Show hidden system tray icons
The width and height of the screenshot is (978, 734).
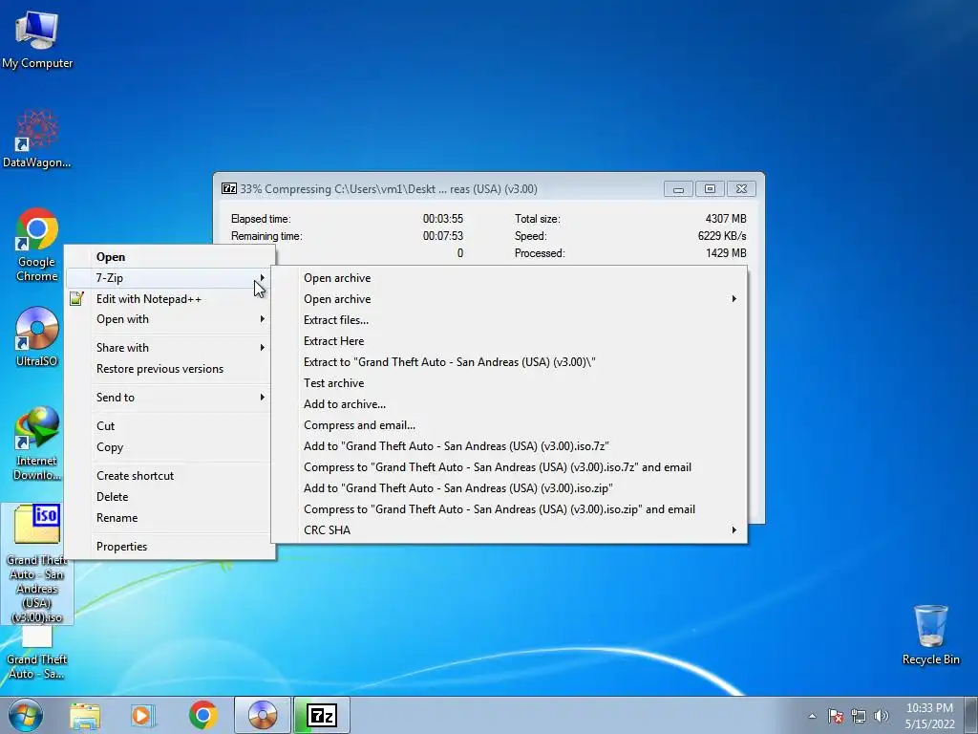(812, 716)
